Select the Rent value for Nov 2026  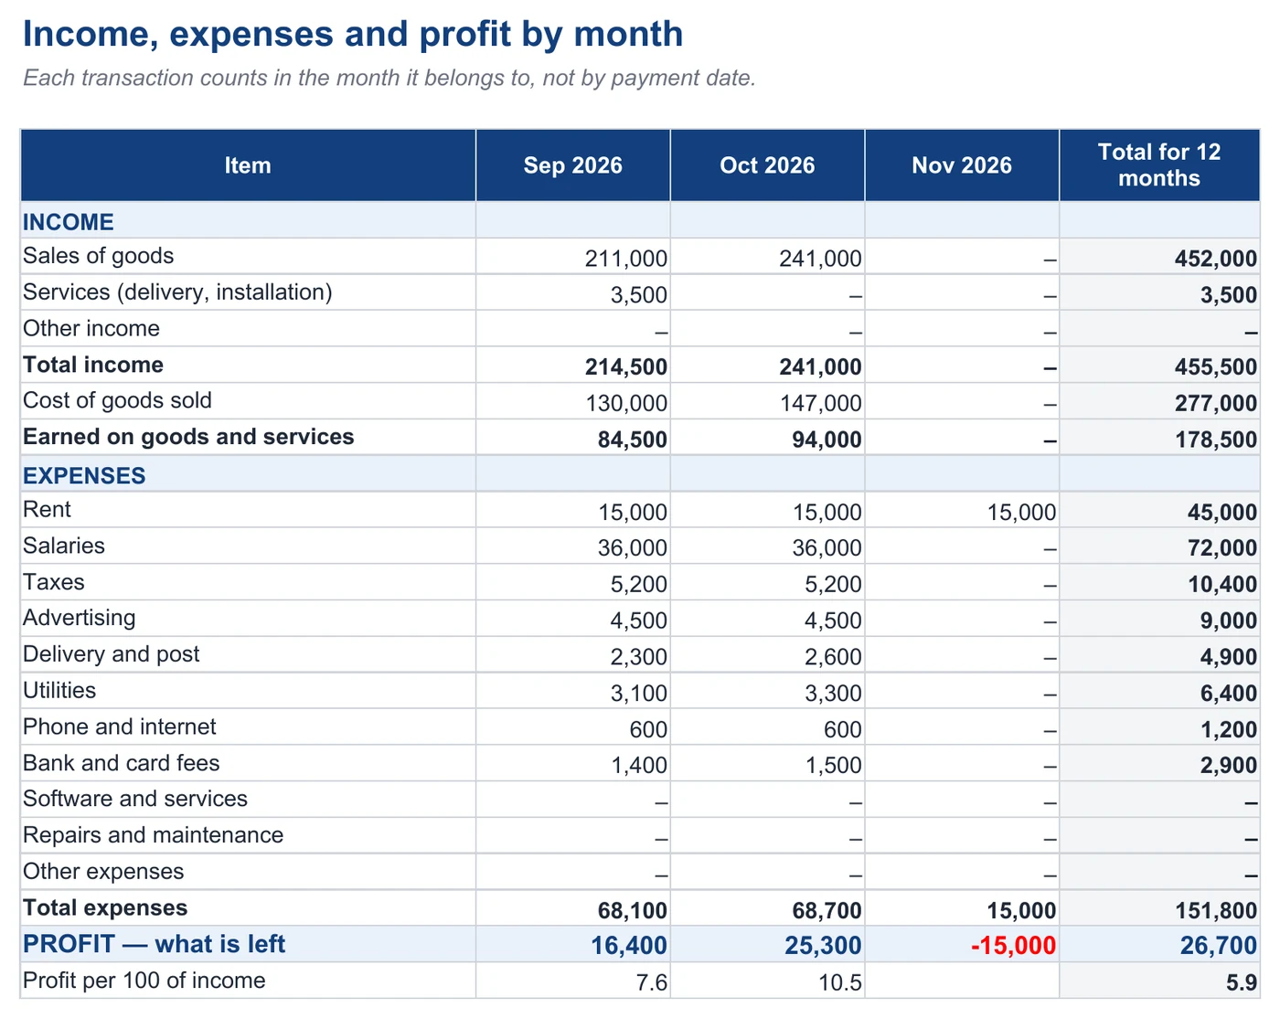(1022, 513)
